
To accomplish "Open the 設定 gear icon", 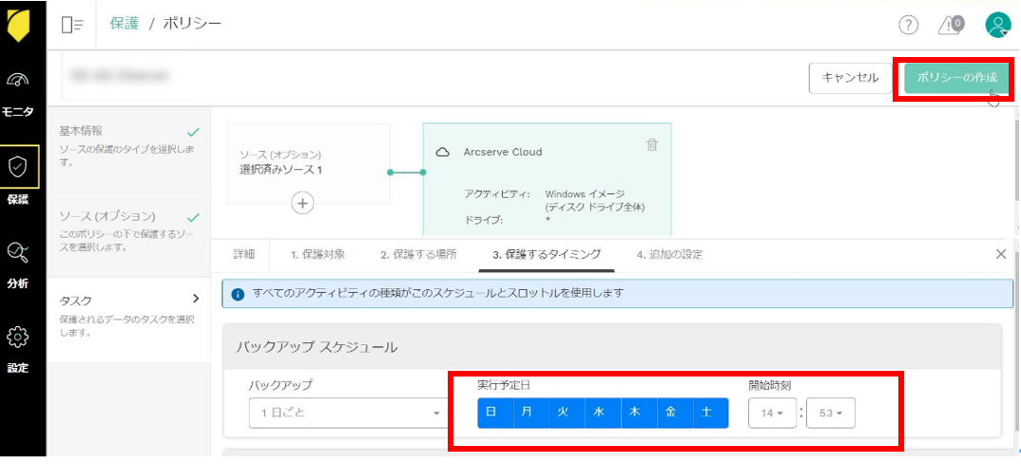I will point(18,338).
